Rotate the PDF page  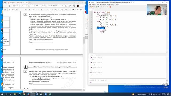pyautogui.click(x=33, y=10)
